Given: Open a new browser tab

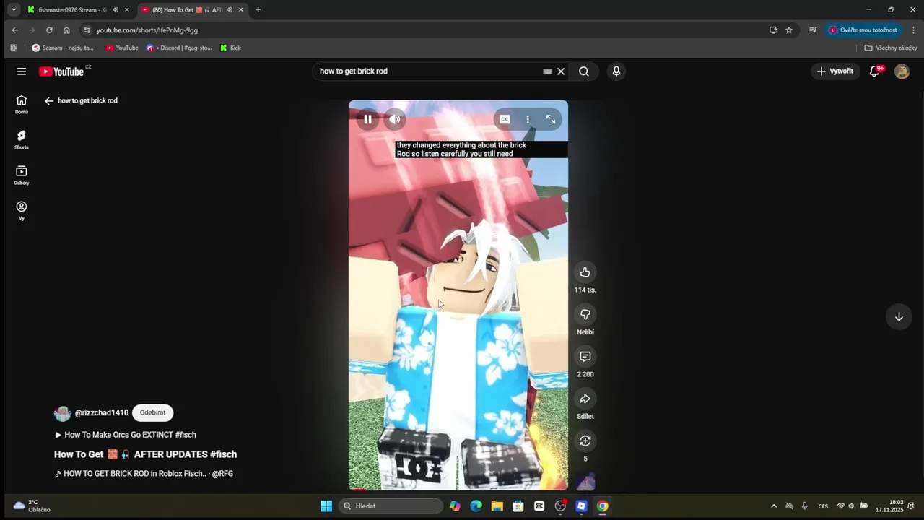Looking at the screenshot, I should [258, 10].
